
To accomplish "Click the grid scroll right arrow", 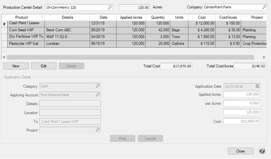I will click(264, 57).
